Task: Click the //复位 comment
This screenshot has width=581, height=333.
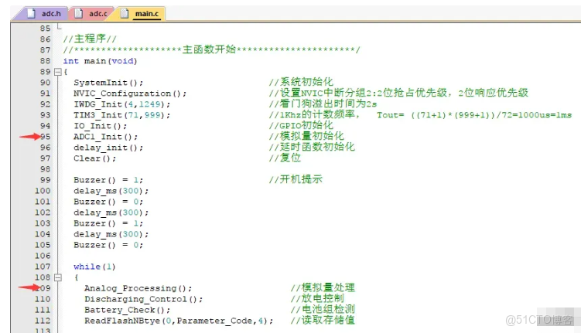Action: pos(285,158)
